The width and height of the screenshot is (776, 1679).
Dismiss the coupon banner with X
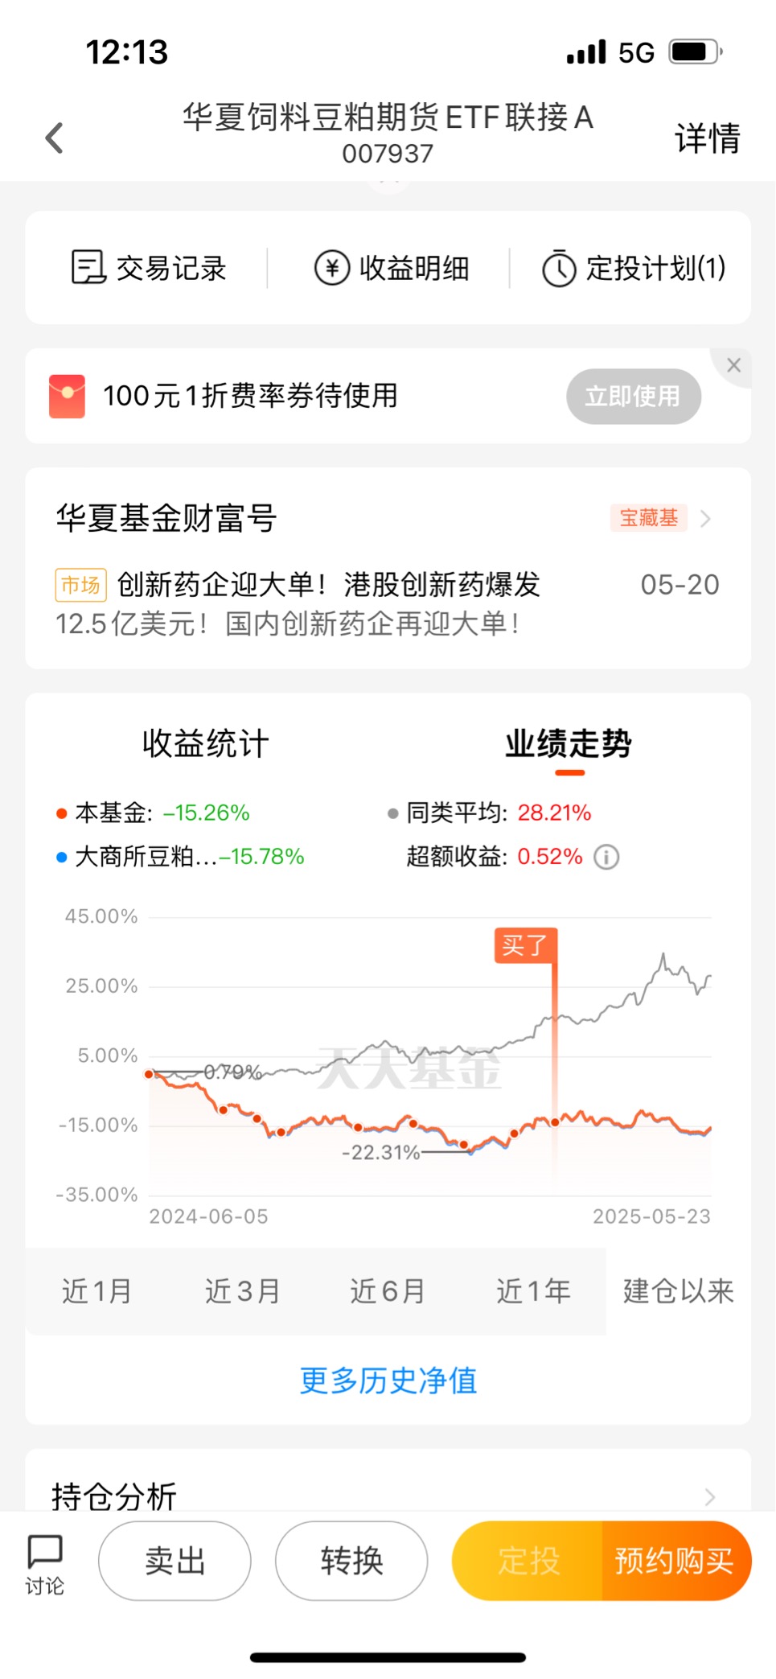(733, 365)
